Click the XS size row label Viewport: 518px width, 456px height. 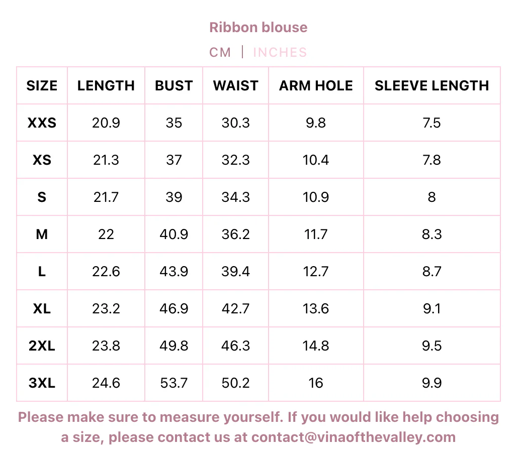[x=42, y=160]
